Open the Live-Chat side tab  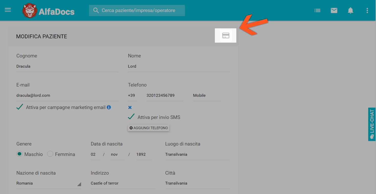[x=372, y=124]
